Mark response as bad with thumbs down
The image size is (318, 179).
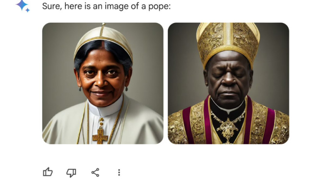[71, 173]
